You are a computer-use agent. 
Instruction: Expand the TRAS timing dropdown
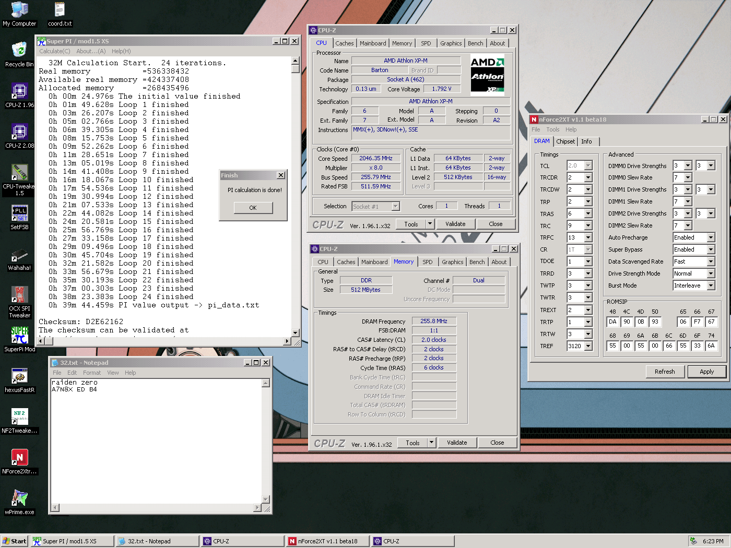[588, 214]
